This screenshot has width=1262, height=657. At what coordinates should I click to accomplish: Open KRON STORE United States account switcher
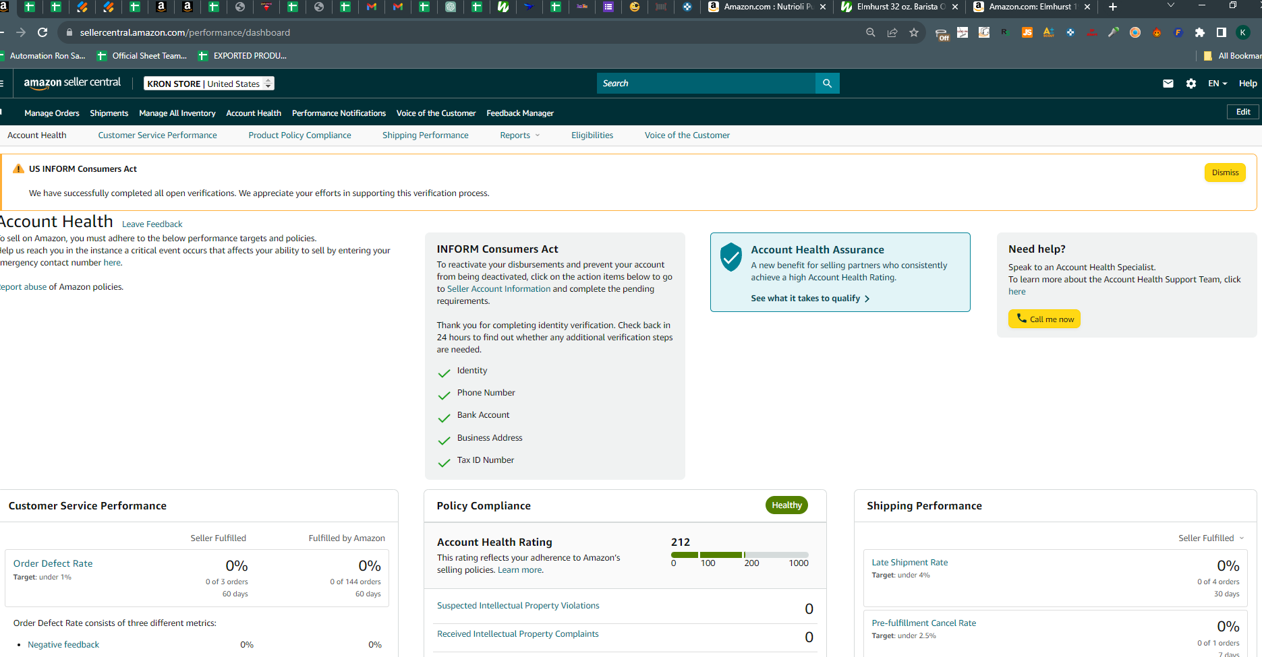click(209, 84)
